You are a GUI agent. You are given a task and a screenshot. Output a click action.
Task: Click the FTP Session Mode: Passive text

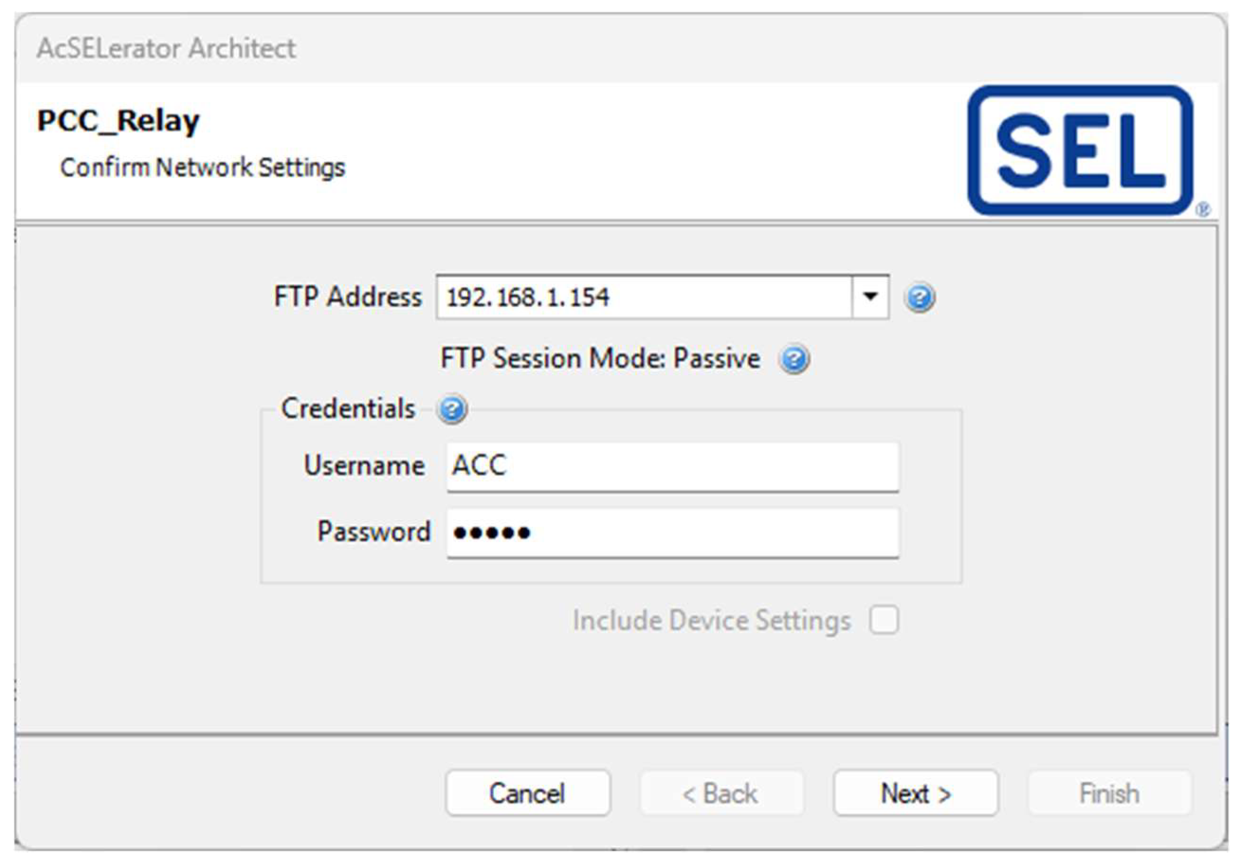coord(600,359)
